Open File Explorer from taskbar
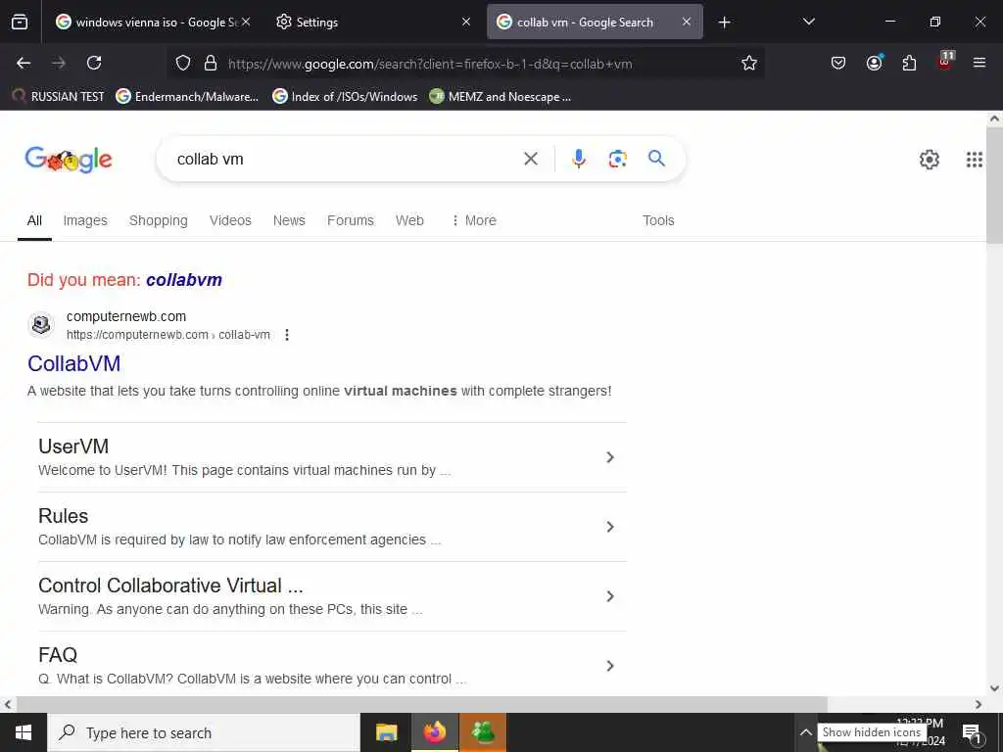The width and height of the screenshot is (1003, 752). click(x=386, y=732)
